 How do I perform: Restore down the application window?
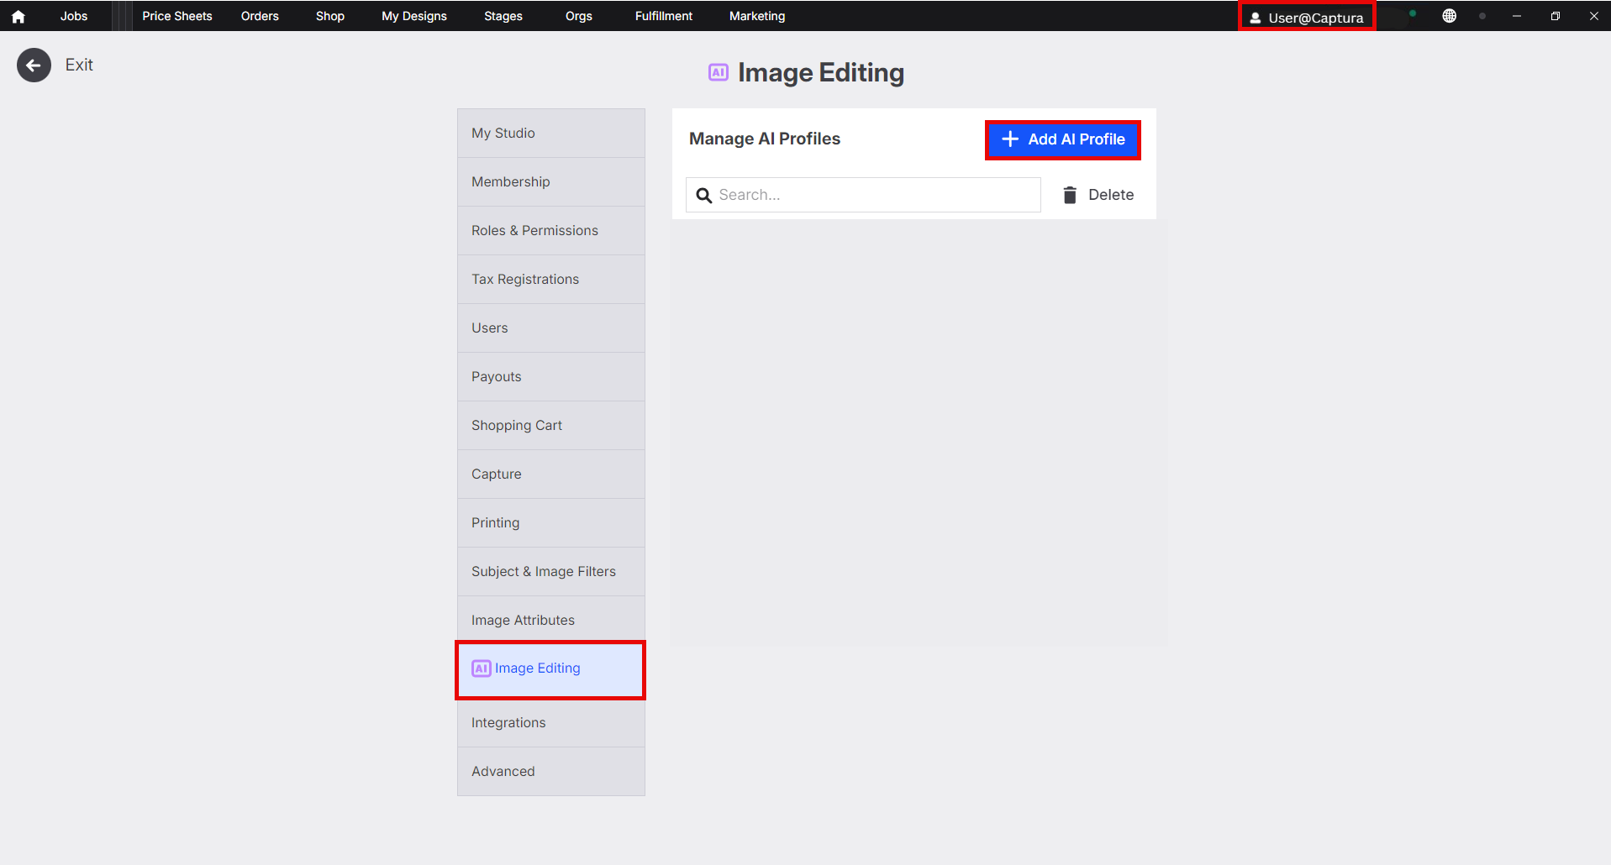(1555, 16)
